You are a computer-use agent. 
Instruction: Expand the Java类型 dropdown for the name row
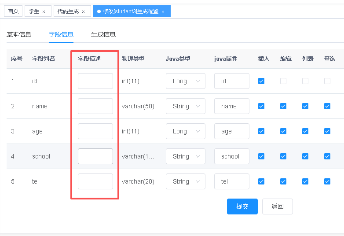point(185,106)
